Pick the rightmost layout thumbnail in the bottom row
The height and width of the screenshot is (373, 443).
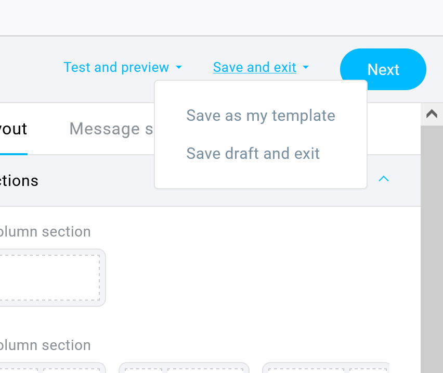(x=325, y=368)
